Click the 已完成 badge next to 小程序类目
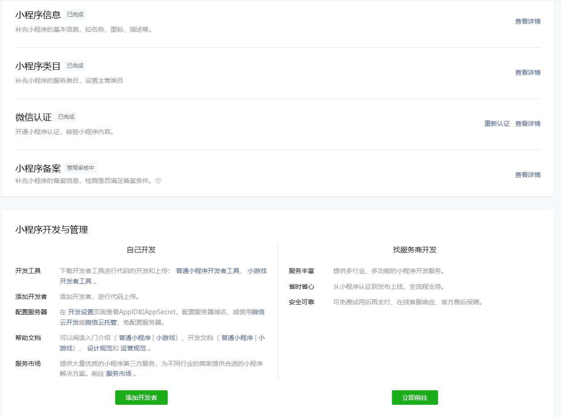This screenshot has height=417, width=561. point(75,66)
